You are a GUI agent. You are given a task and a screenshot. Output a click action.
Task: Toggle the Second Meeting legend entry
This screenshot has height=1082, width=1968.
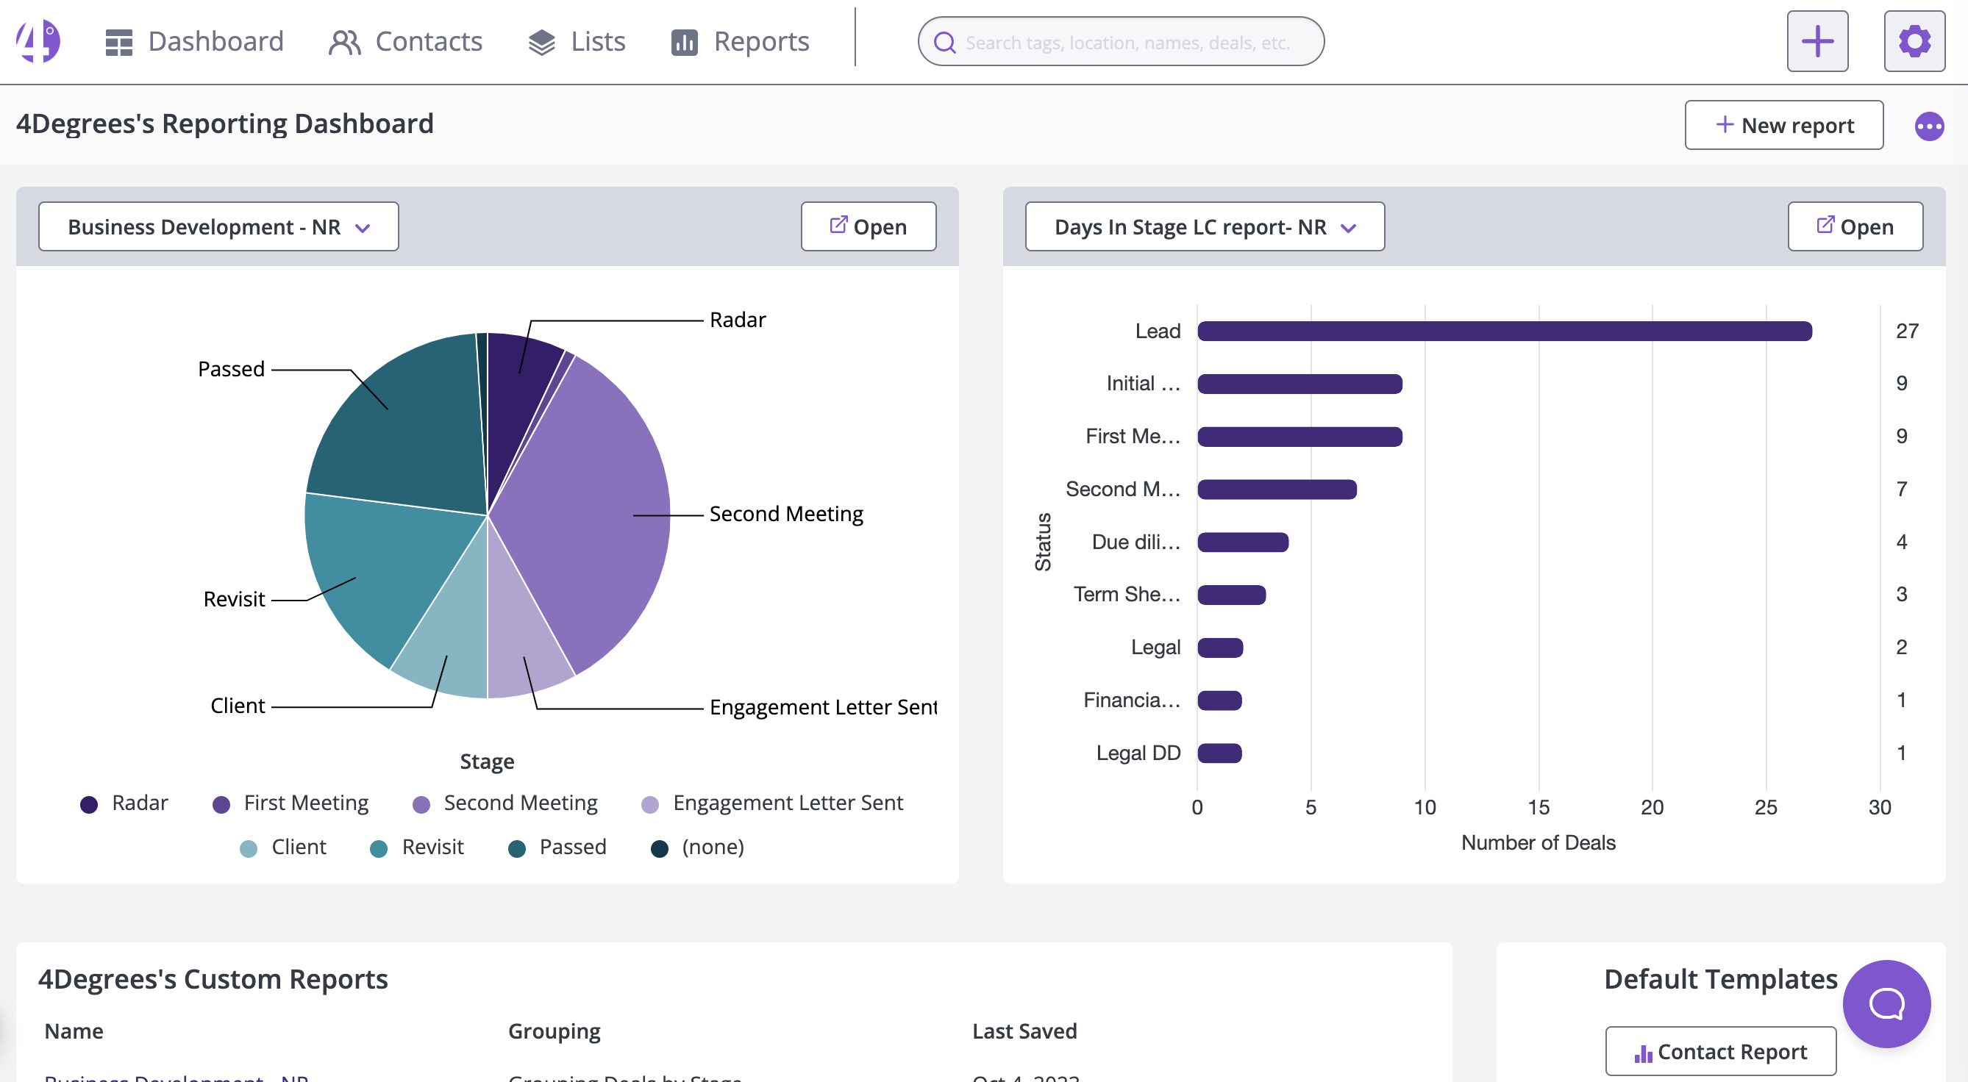(505, 803)
